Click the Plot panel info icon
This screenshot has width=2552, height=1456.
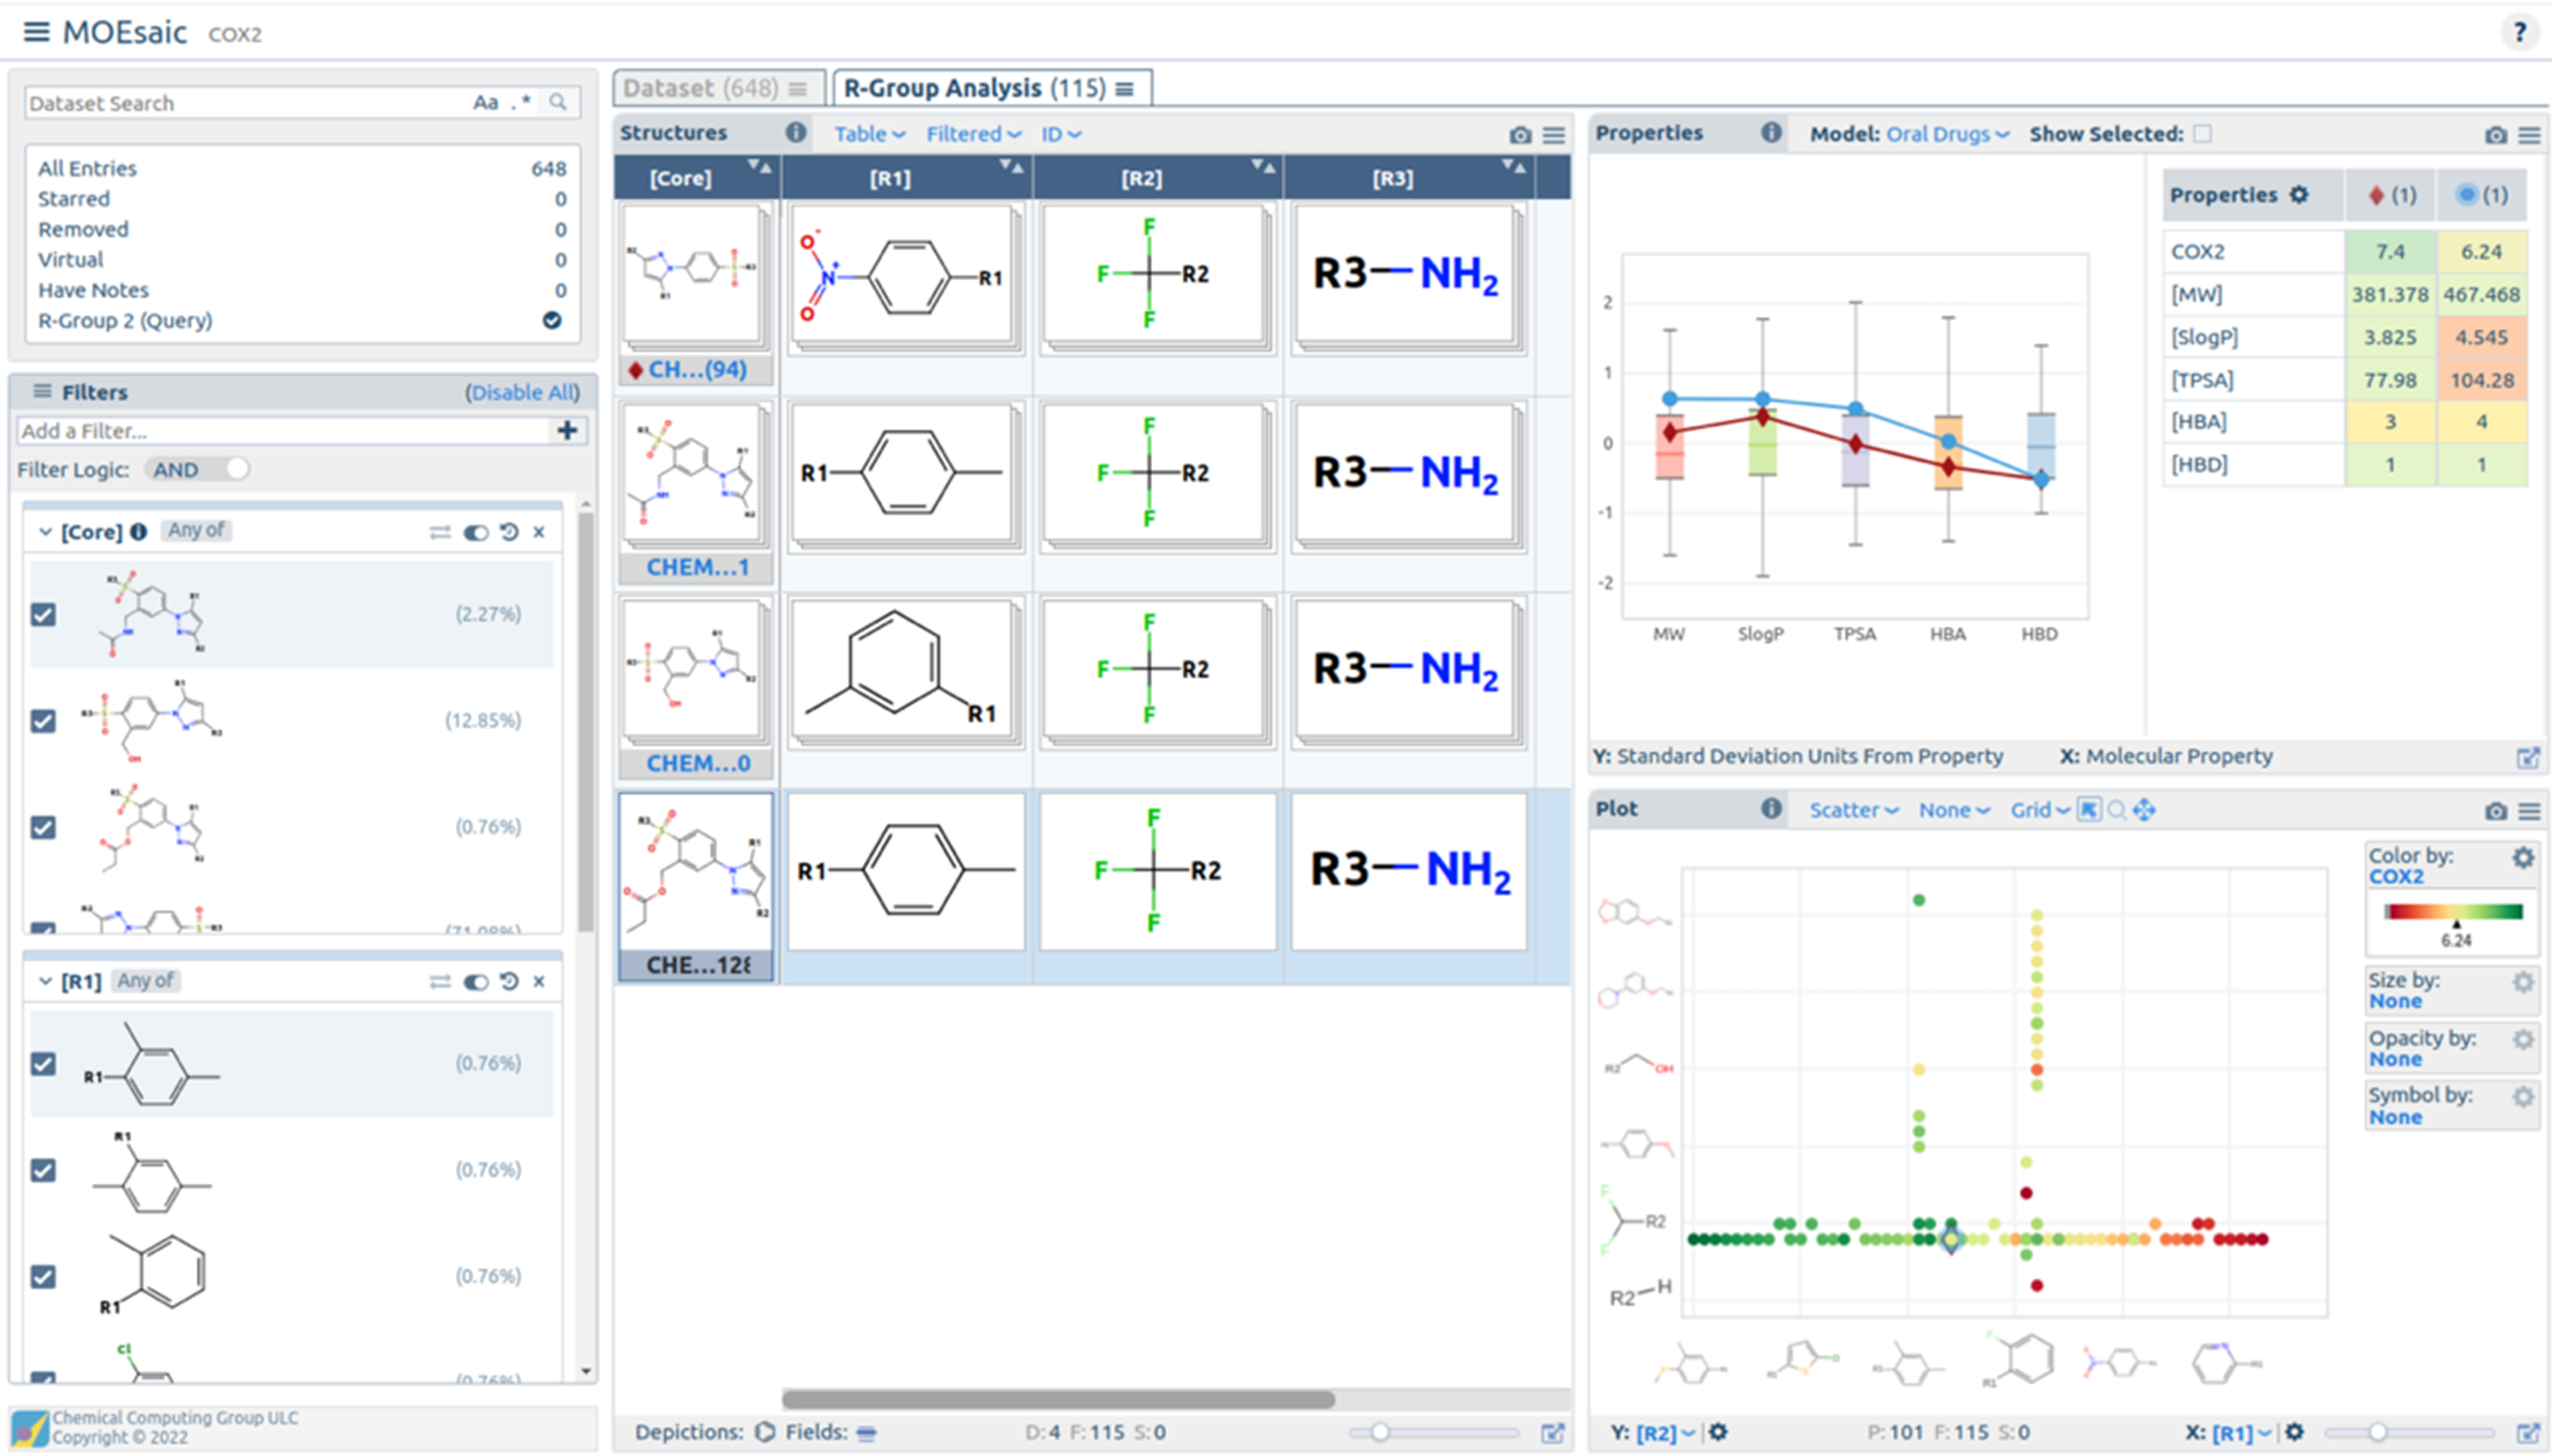1771,809
